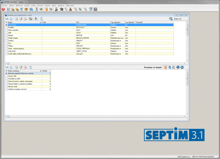Select the Přílohy row
The width and height of the screenshot is (220, 159).
89,46
